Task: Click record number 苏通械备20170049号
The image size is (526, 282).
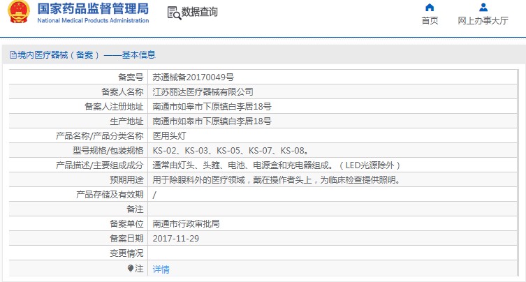Action: (x=193, y=77)
